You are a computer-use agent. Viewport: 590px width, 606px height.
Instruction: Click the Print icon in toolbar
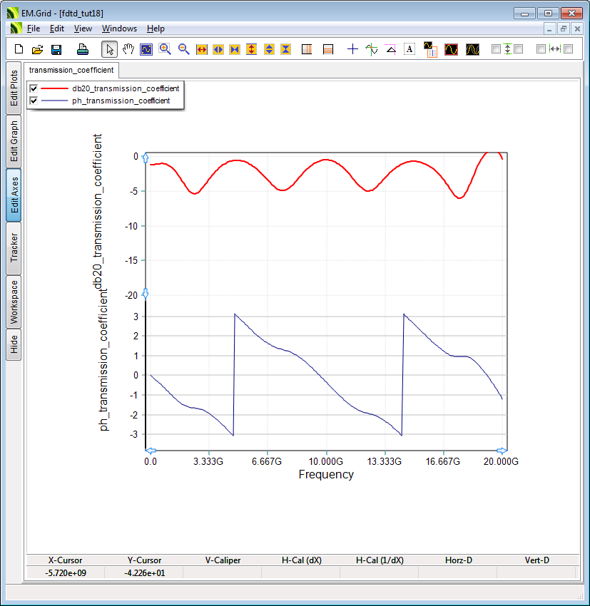click(x=83, y=49)
